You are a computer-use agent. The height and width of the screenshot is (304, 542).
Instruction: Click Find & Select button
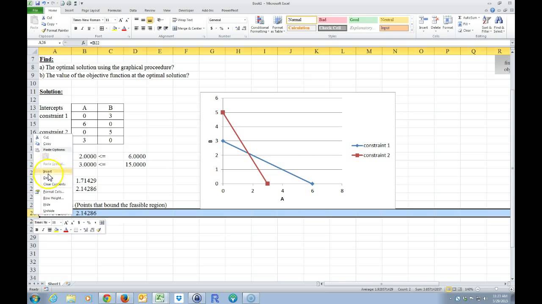coord(499,25)
